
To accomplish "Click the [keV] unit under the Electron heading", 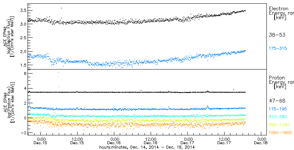I will click(x=280, y=18).
